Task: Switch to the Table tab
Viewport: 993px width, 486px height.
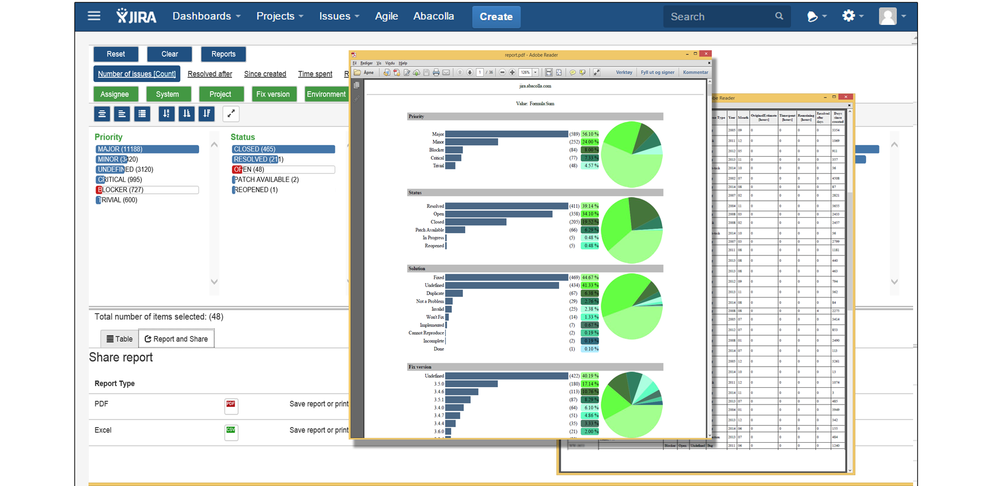Action: (119, 339)
